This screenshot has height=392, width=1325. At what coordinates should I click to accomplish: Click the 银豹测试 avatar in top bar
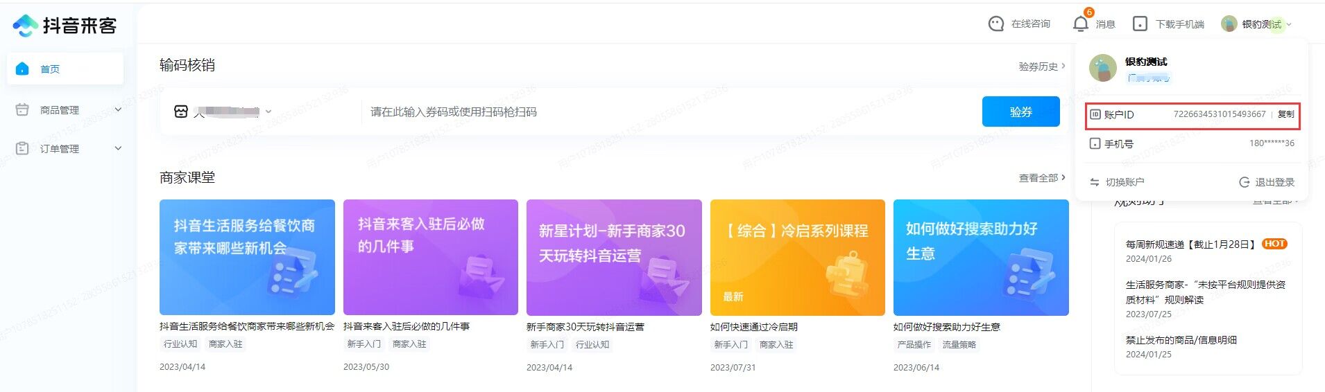pos(1229,24)
